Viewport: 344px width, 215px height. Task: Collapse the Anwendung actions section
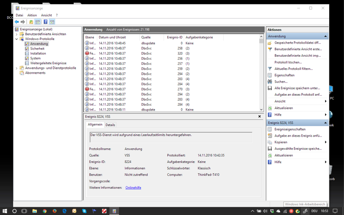(325, 36)
